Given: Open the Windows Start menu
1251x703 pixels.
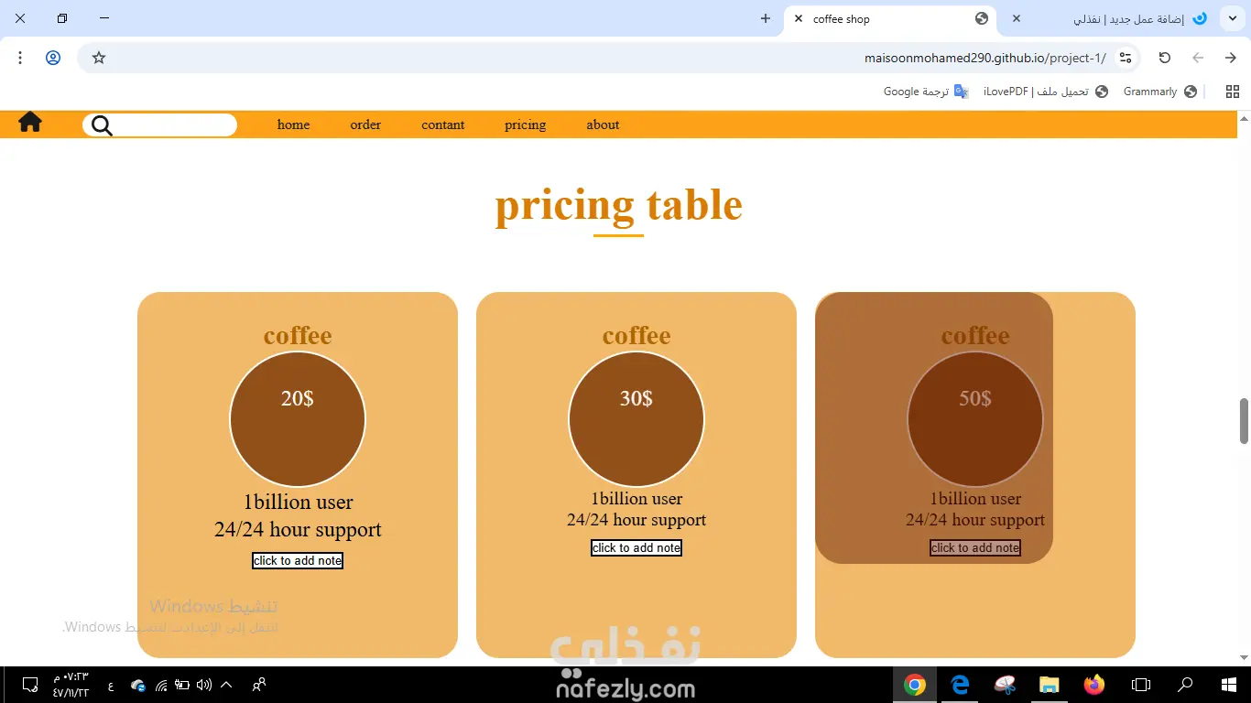Looking at the screenshot, I should 1229,685.
